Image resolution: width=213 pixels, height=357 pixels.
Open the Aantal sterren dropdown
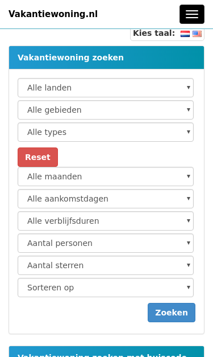point(106,265)
